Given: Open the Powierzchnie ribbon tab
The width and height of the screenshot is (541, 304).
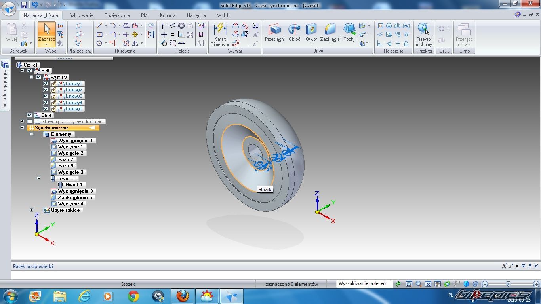Looking at the screenshot, I should pos(117,15).
